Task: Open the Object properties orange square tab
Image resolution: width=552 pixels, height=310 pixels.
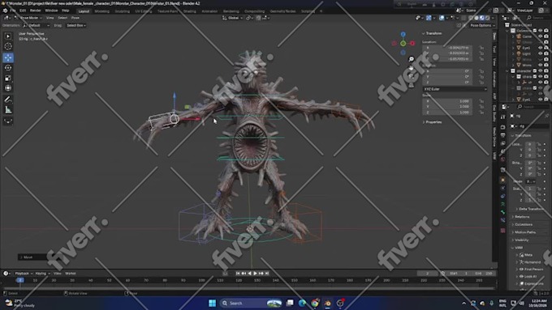Action: (502, 180)
